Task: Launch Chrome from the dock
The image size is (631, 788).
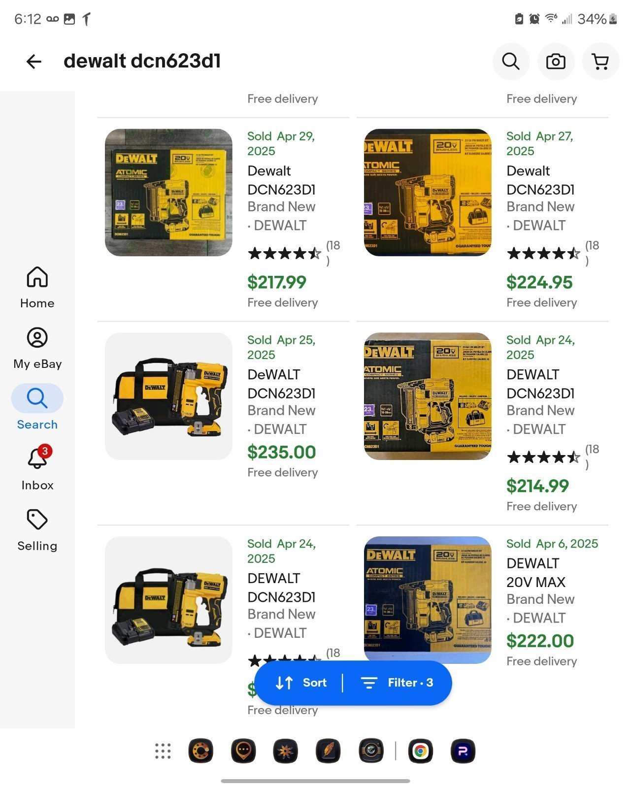Action: point(420,751)
